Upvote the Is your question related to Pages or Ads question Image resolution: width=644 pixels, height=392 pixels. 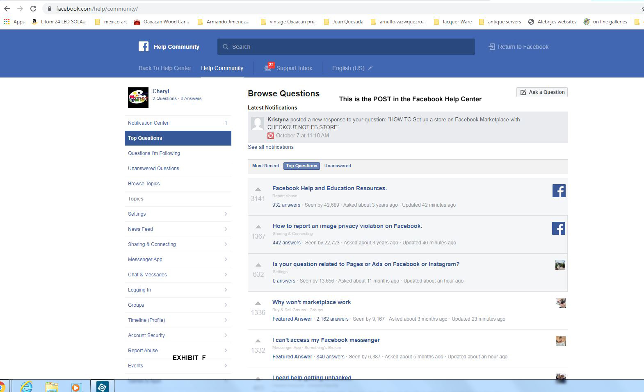tap(258, 265)
